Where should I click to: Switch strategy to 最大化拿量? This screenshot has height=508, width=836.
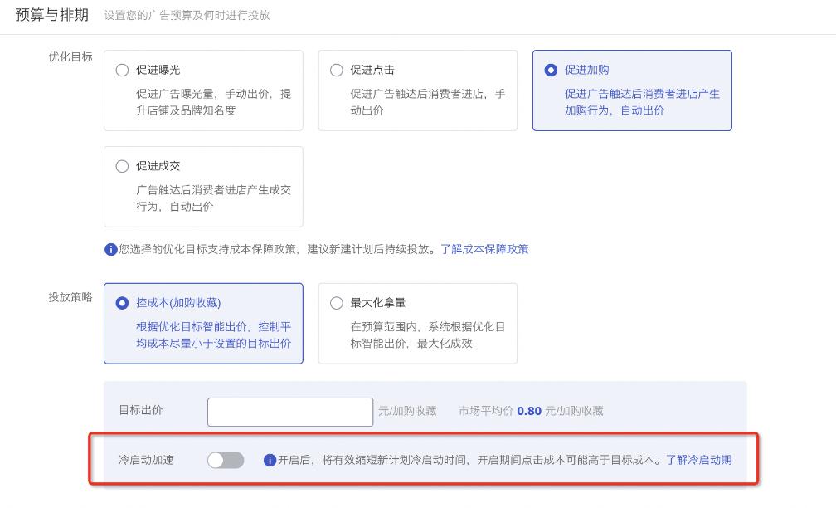click(337, 304)
